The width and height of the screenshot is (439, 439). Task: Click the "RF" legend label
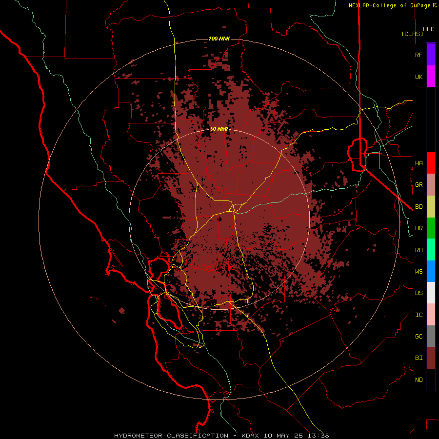click(x=419, y=55)
